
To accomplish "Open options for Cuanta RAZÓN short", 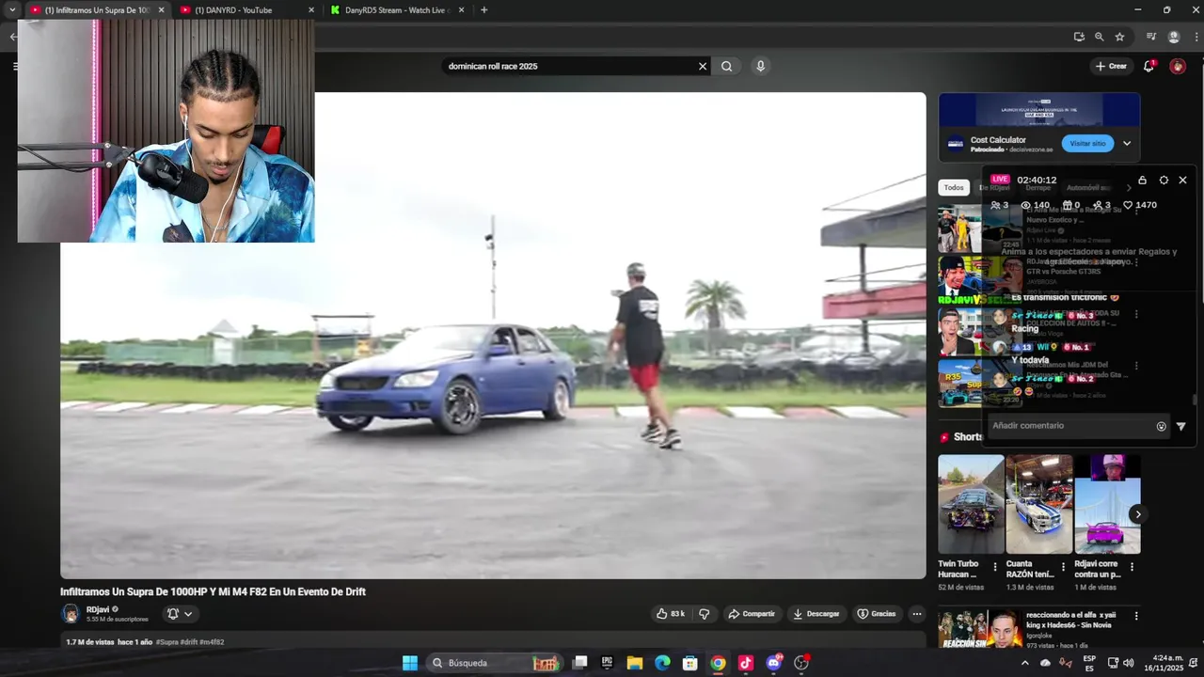I will 1064,567.
